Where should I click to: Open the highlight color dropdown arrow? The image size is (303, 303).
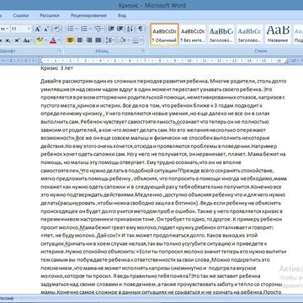(46, 40)
